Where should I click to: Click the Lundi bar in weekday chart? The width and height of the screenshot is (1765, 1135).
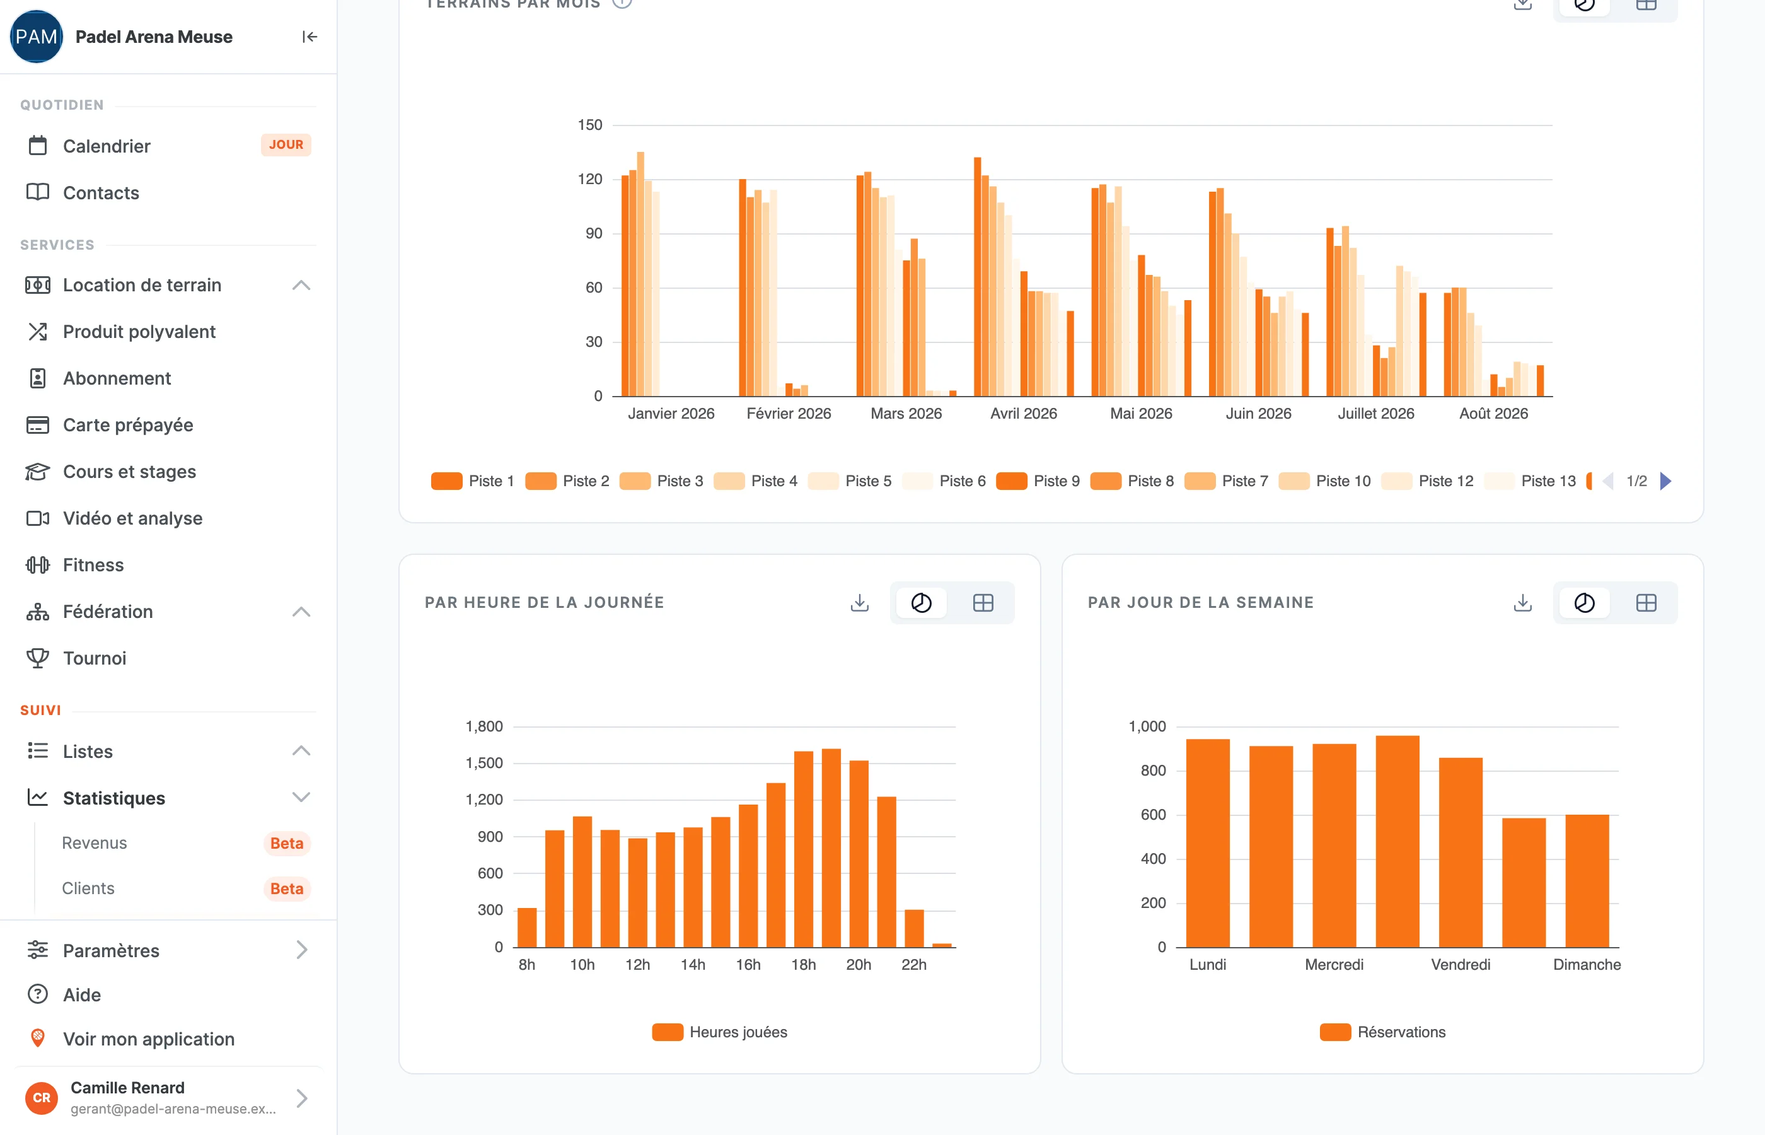coord(1208,843)
